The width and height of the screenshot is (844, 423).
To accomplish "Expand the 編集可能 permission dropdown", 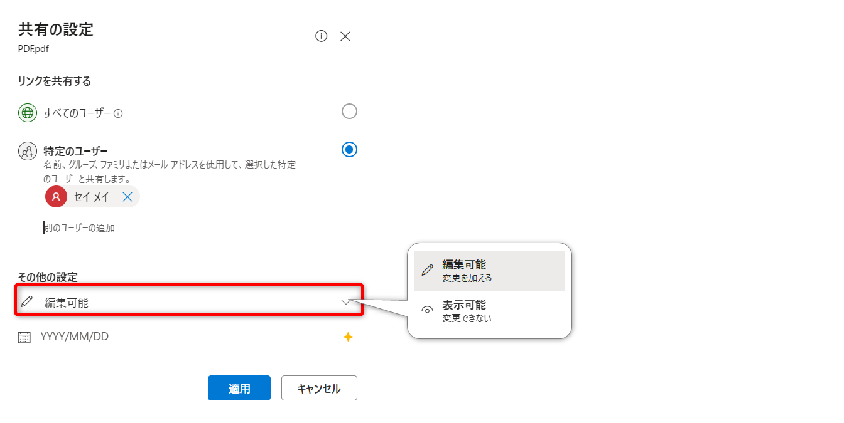I will click(x=188, y=303).
